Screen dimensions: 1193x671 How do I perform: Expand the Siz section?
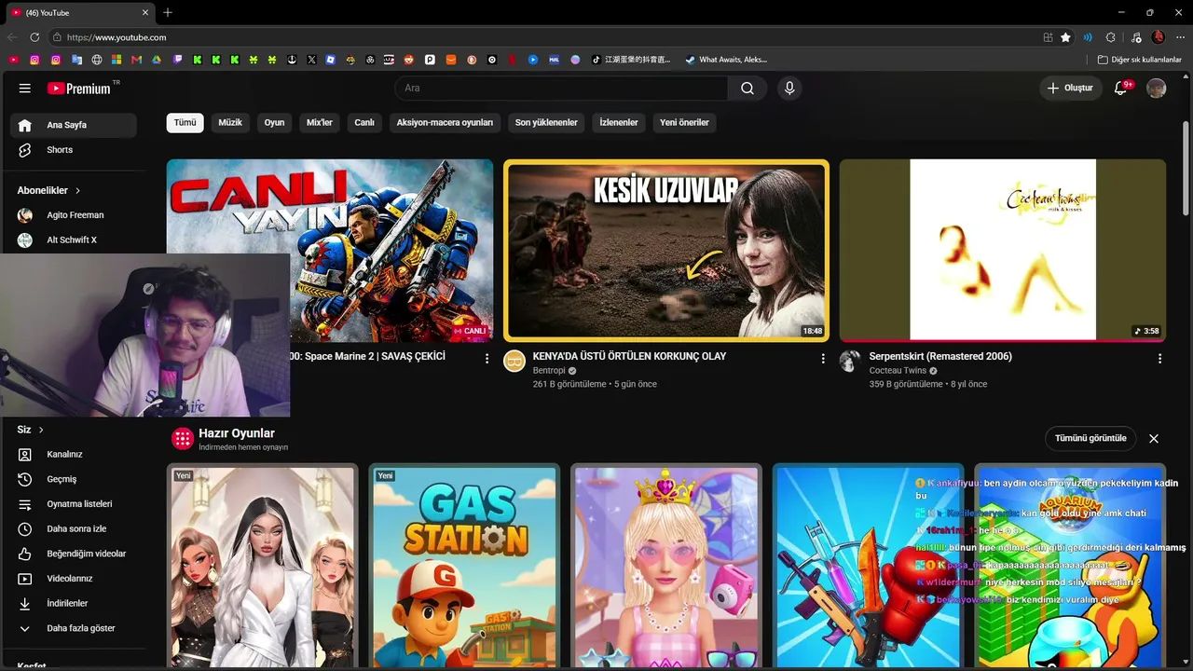(31, 430)
